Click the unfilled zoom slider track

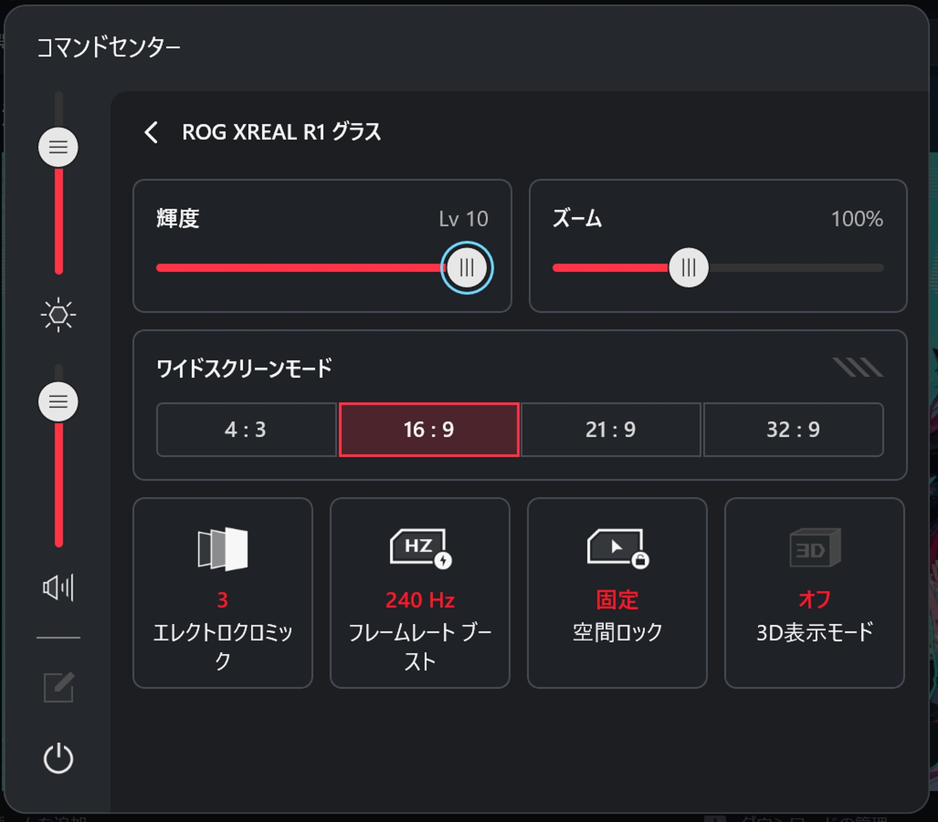tap(796, 267)
